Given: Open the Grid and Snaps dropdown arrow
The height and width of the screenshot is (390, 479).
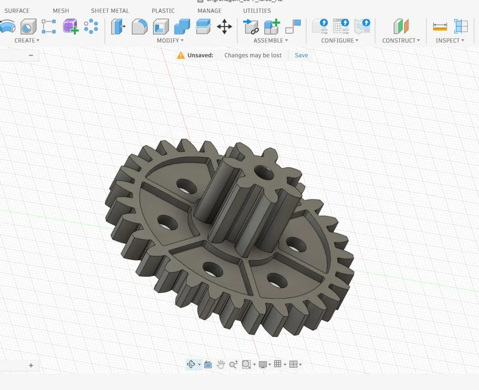Looking at the screenshot, I should 285,364.
